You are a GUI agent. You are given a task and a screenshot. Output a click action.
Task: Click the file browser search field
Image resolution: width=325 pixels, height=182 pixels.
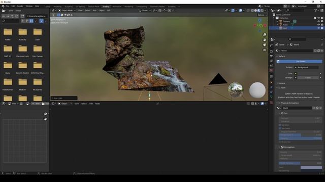10,21
